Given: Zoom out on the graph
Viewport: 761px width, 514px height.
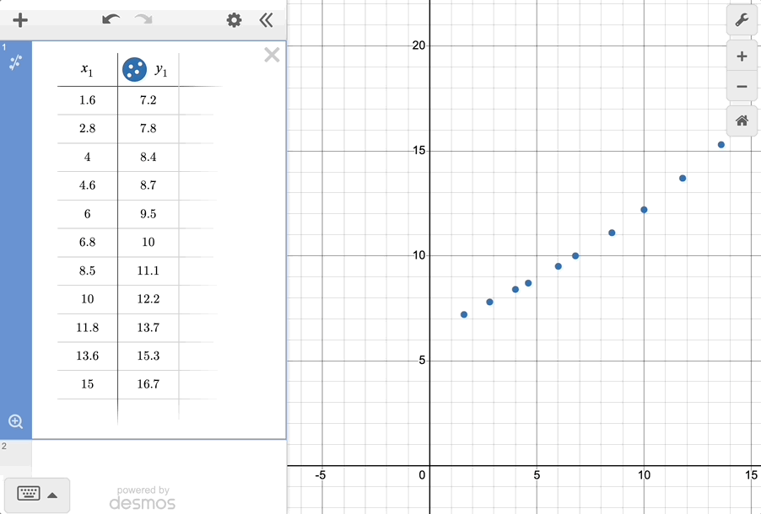Looking at the screenshot, I should click(x=742, y=87).
